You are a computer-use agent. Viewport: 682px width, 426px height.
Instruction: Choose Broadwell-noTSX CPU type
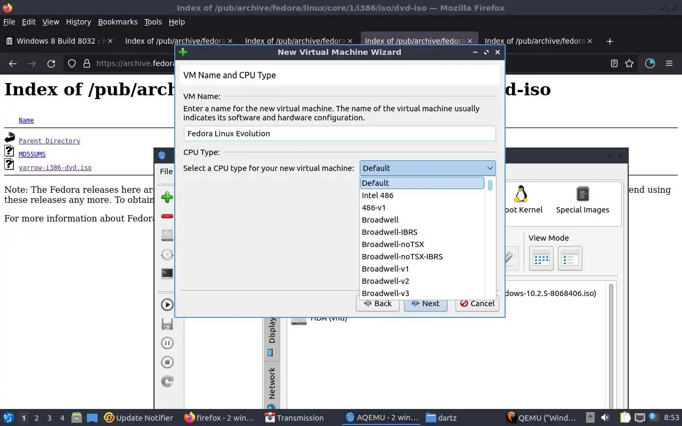pyautogui.click(x=422, y=244)
